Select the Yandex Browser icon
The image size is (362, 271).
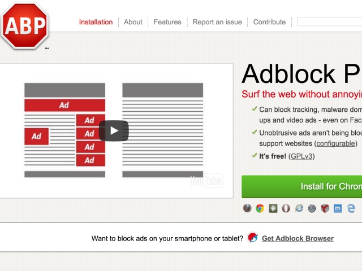pyautogui.click(x=325, y=208)
